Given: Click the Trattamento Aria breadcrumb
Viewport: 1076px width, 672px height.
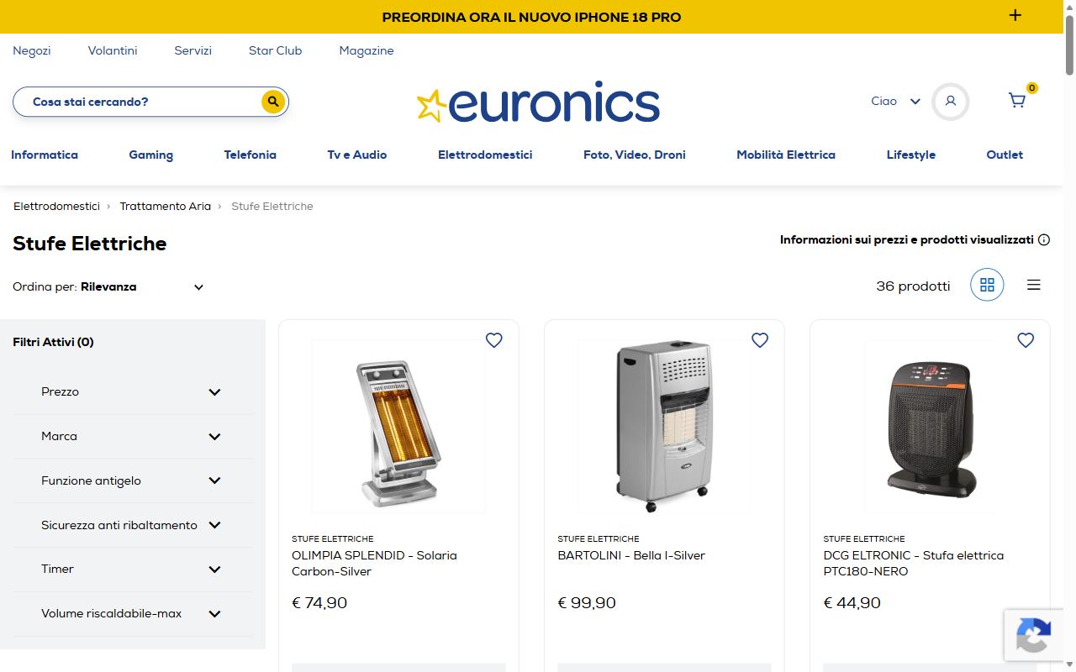Looking at the screenshot, I should pos(166,206).
